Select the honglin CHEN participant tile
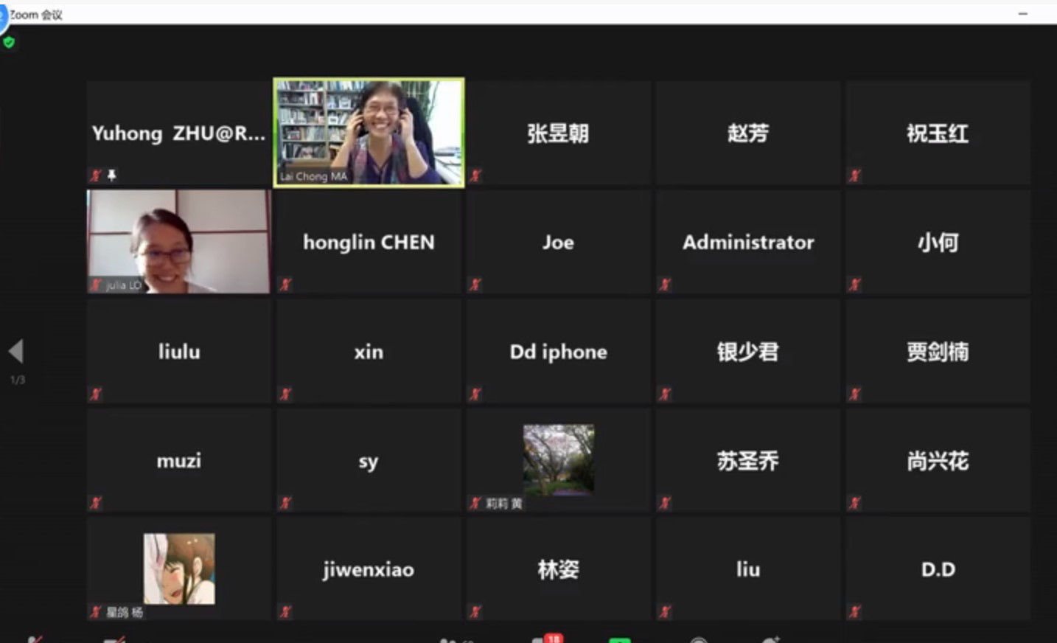The height and width of the screenshot is (643, 1057). [x=369, y=242]
